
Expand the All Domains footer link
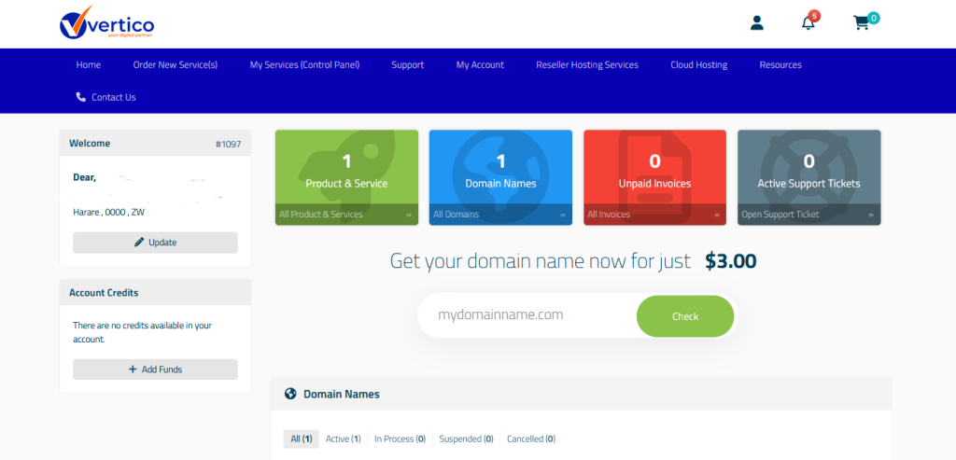[500, 215]
